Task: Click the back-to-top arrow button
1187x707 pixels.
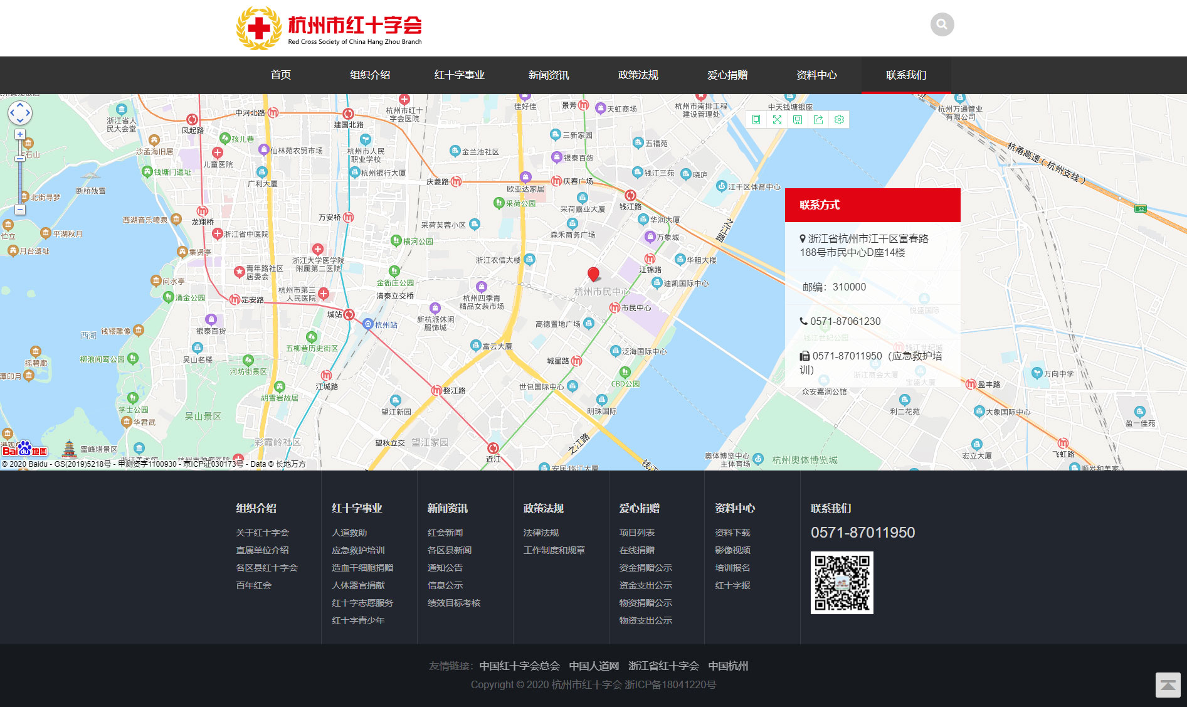Action: click(1168, 685)
